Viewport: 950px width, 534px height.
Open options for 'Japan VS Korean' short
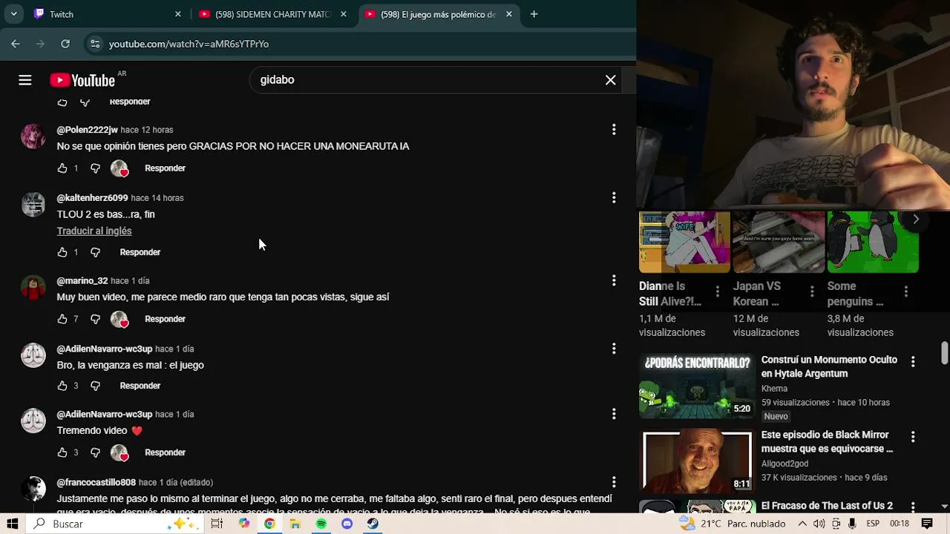click(811, 292)
